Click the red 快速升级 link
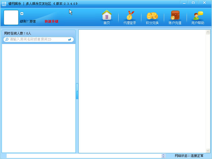 (x=51, y=21)
